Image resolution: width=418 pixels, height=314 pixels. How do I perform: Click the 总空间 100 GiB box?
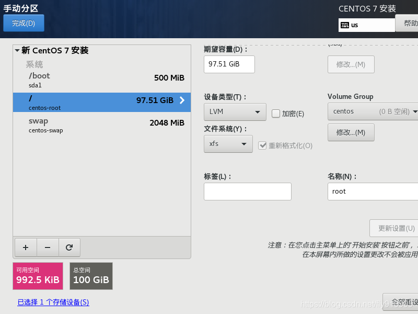point(91,276)
